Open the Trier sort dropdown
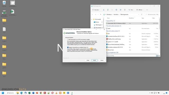The image size is (169, 95). (131, 10)
